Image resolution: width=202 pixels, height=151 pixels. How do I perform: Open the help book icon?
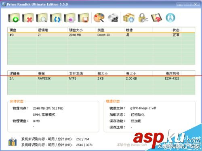pos(156,18)
